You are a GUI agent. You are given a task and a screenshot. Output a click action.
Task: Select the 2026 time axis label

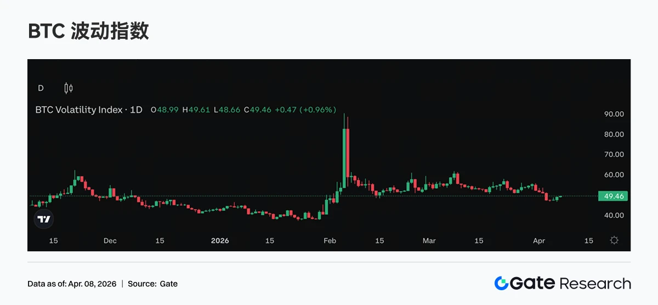coord(219,240)
